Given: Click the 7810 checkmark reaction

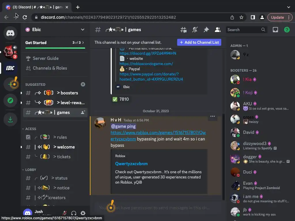Looking at the screenshot, I should point(121,99).
